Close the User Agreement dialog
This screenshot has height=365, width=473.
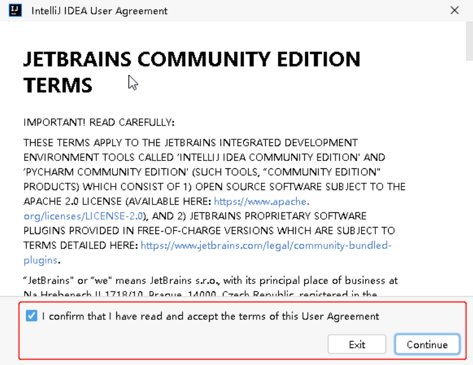click(454, 10)
